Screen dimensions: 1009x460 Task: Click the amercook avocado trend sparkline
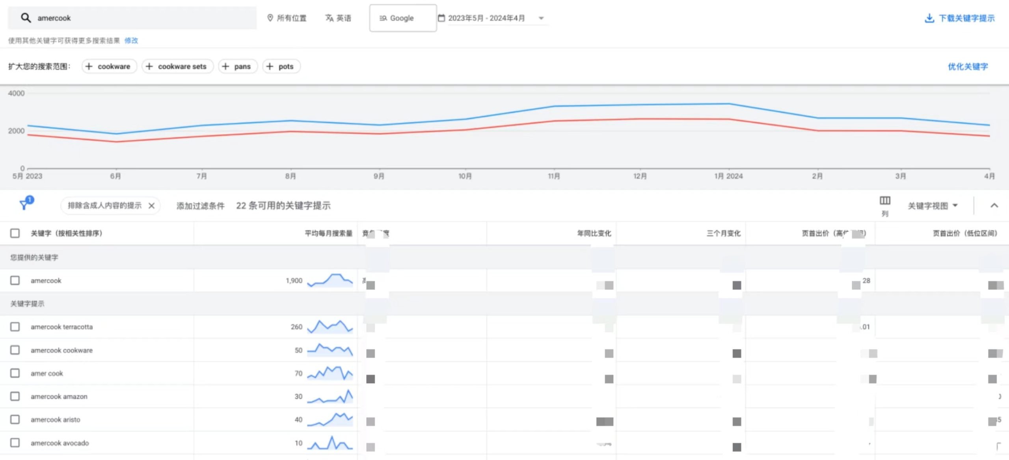point(330,443)
